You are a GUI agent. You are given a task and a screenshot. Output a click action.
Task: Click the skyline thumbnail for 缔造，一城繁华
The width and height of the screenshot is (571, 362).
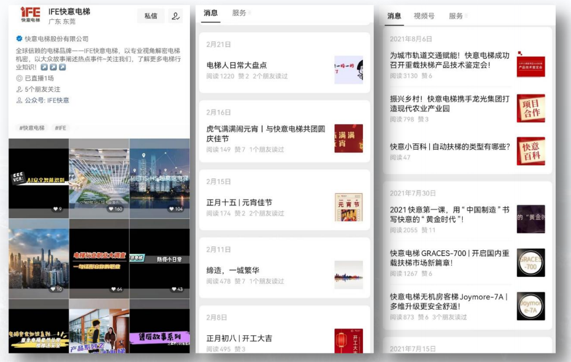click(x=349, y=275)
